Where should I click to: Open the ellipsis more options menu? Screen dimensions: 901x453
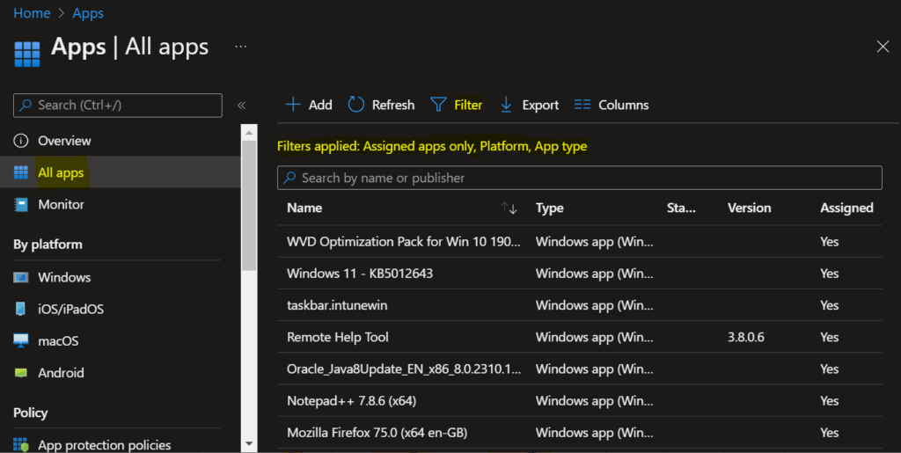click(241, 47)
